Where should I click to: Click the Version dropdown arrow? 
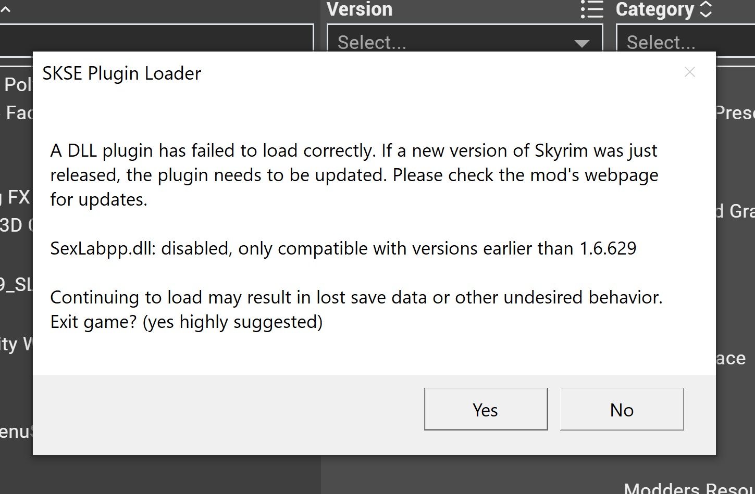581,43
